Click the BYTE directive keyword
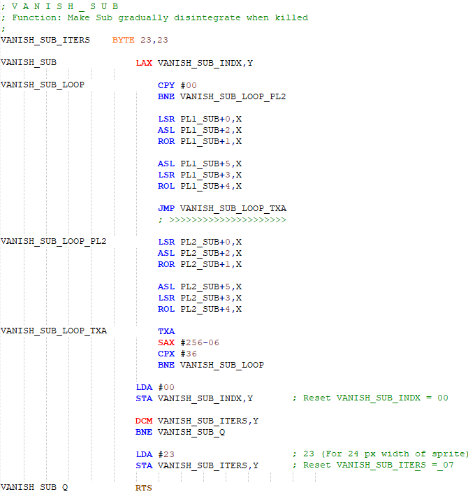Screen dimensions: 468x492 click(x=123, y=40)
